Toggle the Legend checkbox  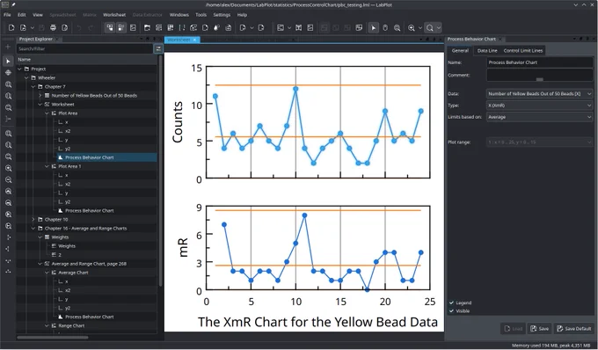451,303
